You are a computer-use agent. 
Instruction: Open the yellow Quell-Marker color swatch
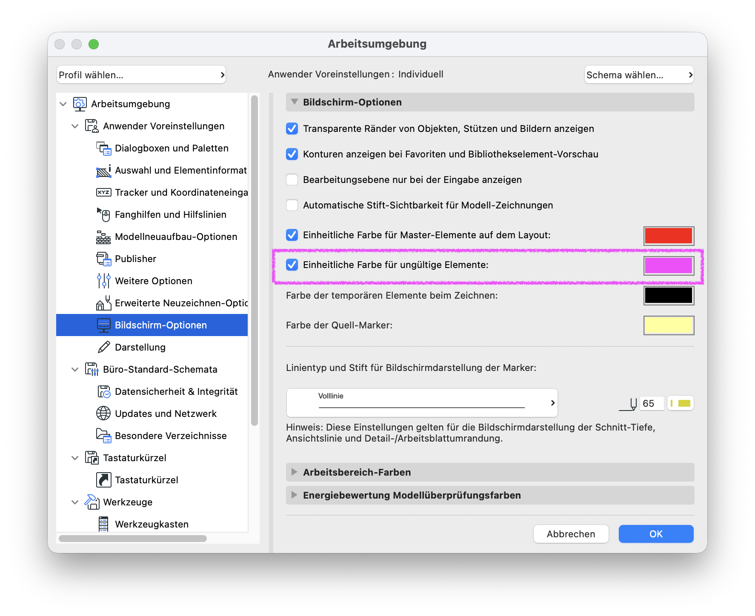[669, 325]
